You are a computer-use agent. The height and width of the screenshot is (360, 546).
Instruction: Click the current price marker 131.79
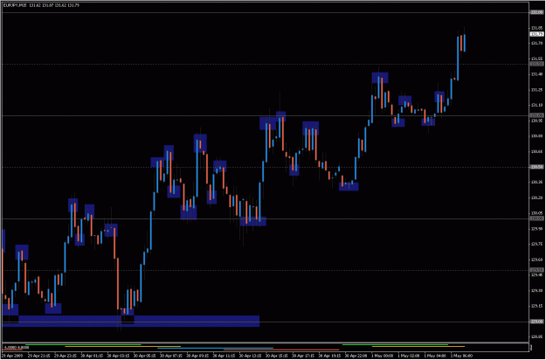click(x=536, y=34)
